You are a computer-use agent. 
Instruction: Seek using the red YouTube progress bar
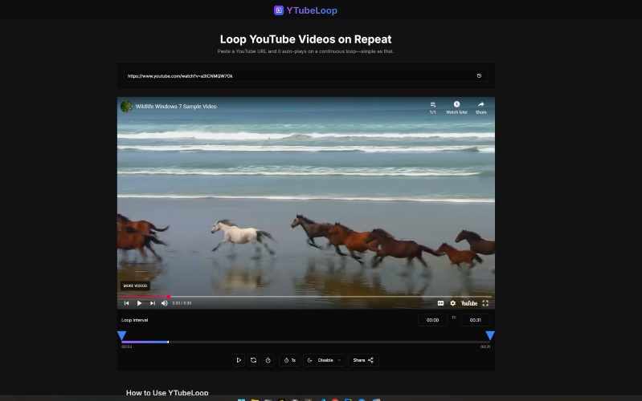(306, 297)
